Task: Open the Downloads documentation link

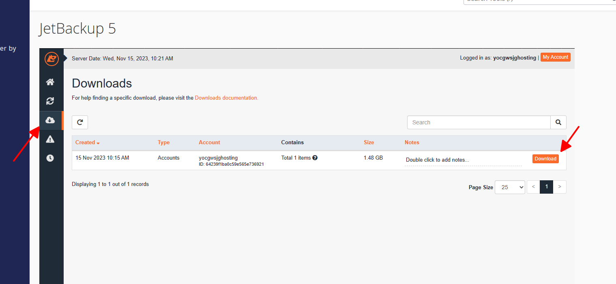Action: (226, 98)
